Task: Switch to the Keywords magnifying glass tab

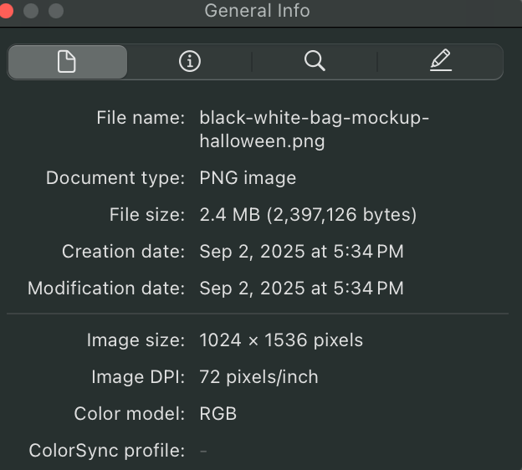Action: 315,62
